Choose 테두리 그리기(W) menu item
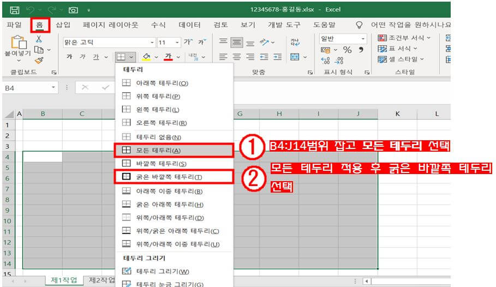The image size is (496, 287). [x=174, y=271]
